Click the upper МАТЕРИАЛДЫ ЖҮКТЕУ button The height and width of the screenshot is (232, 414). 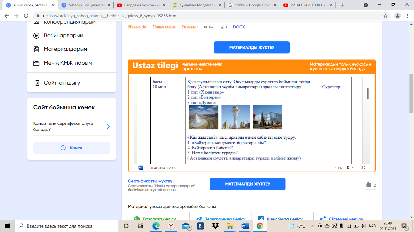[252, 47]
